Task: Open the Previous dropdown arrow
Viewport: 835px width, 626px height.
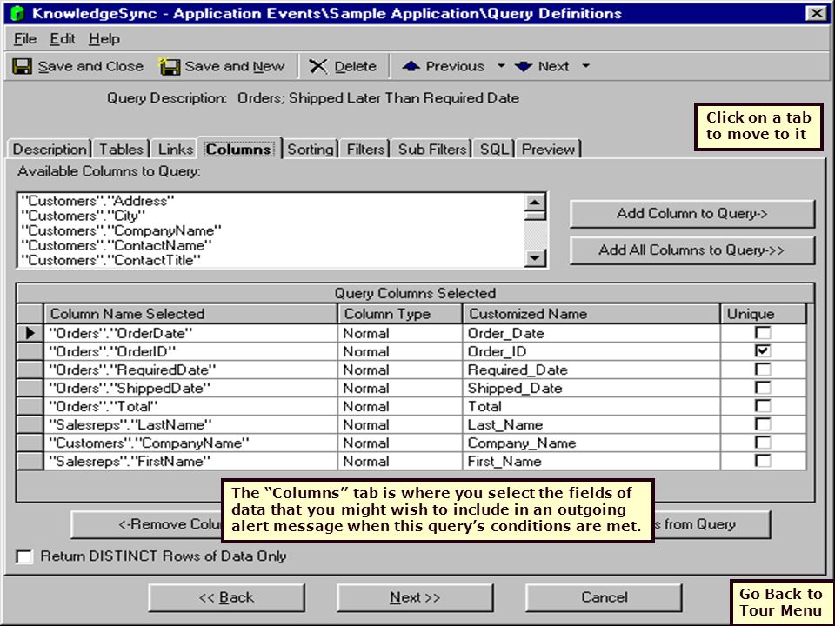Action: tap(501, 66)
